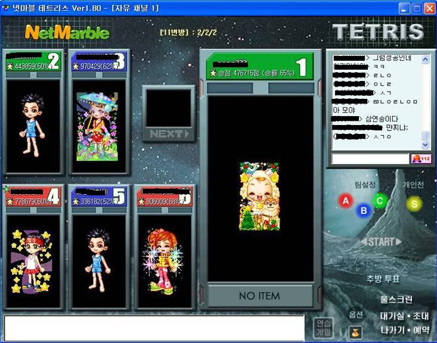Pick yellow S individual match button
Viewport: 437px width, 343px height.
coord(414,204)
